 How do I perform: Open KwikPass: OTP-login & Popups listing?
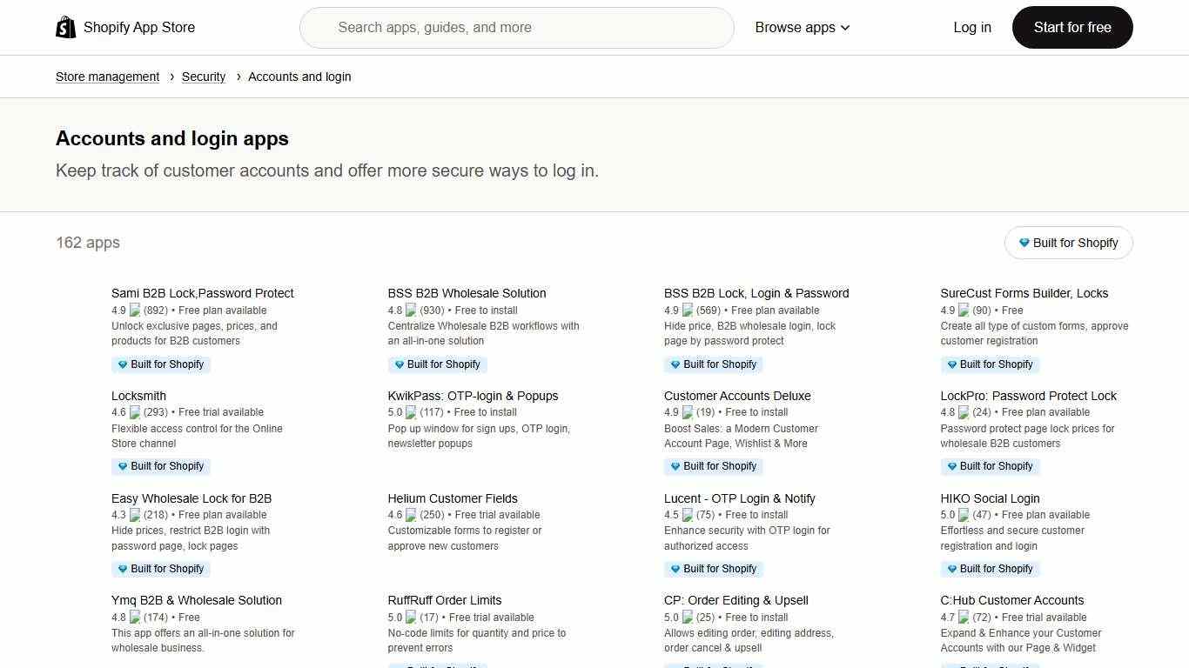pos(473,396)
